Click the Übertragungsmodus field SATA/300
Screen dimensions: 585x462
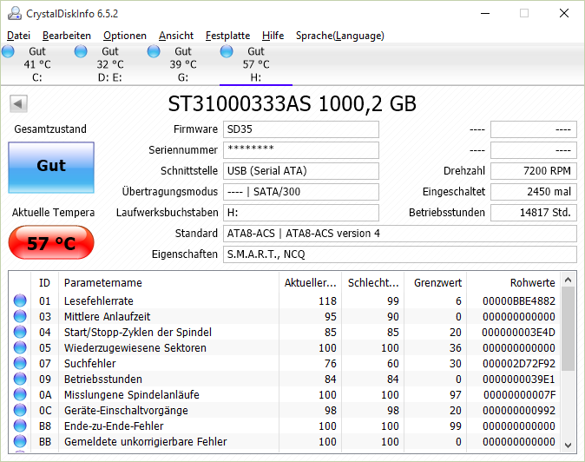coord(301,192)
